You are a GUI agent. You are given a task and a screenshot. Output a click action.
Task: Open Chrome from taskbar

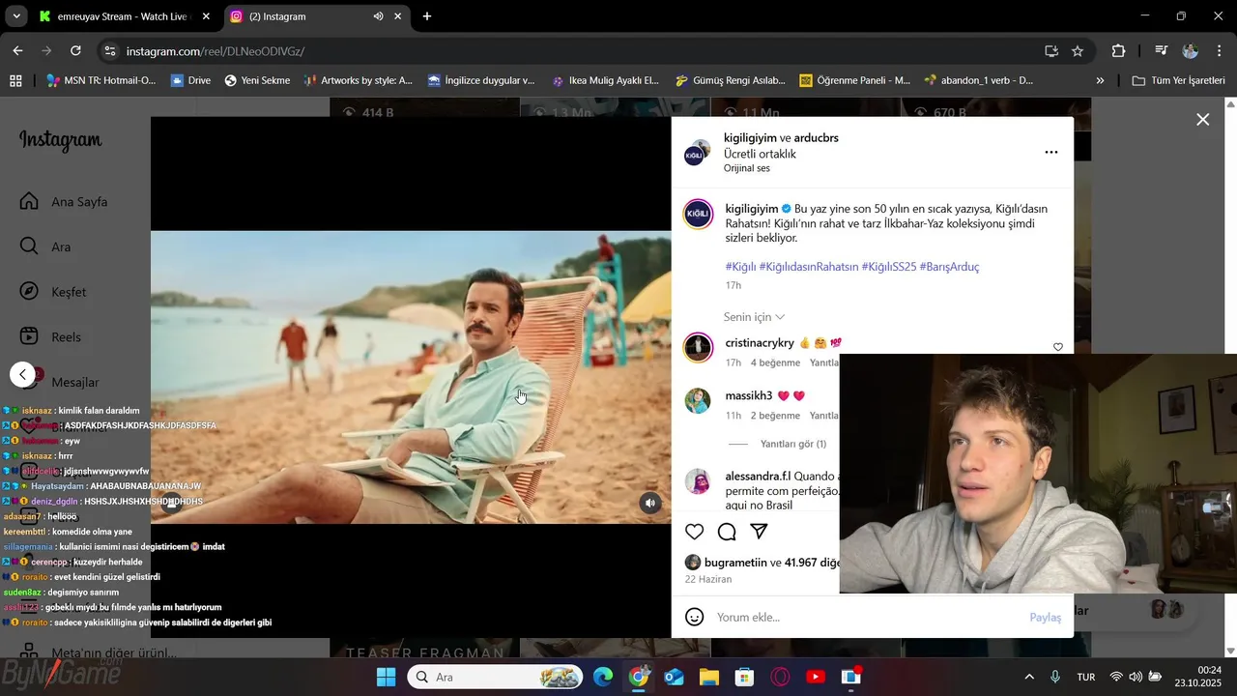pos(638,677)
